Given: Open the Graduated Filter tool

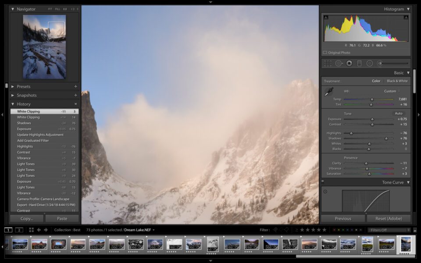Looking at the screenshot, I should (359, 63).
